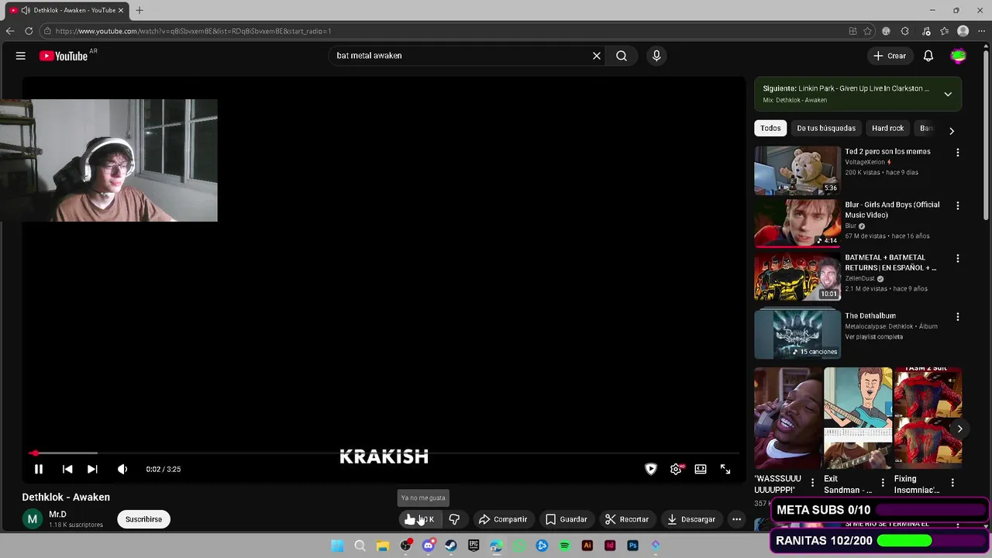Open Windows Start menu
The height and width of the screenshot is (558, 992).
(x=337, y=546)
